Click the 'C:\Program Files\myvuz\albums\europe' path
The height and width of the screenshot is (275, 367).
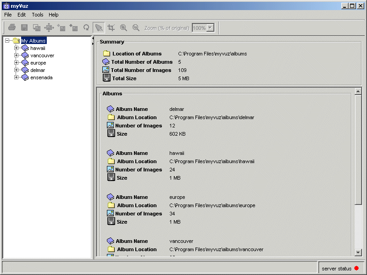pyautogui.click(x=212, y=205)
